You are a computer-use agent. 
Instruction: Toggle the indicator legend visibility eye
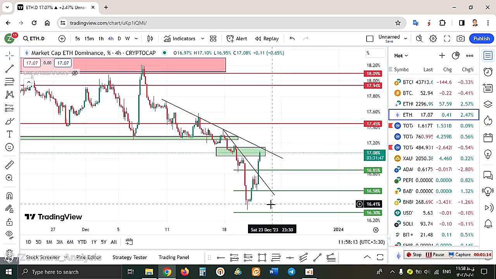coord(75,73)
